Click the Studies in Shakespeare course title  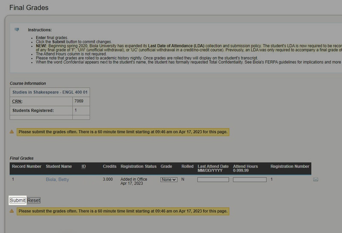(50, 92)
